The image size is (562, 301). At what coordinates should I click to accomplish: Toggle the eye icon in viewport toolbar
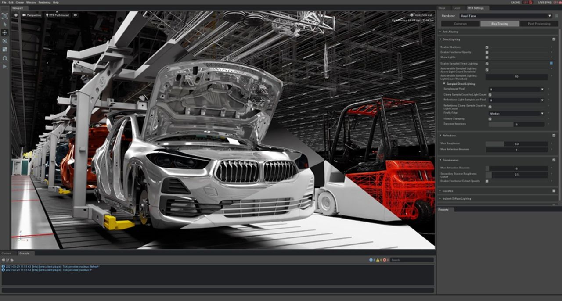click(75, 15)
